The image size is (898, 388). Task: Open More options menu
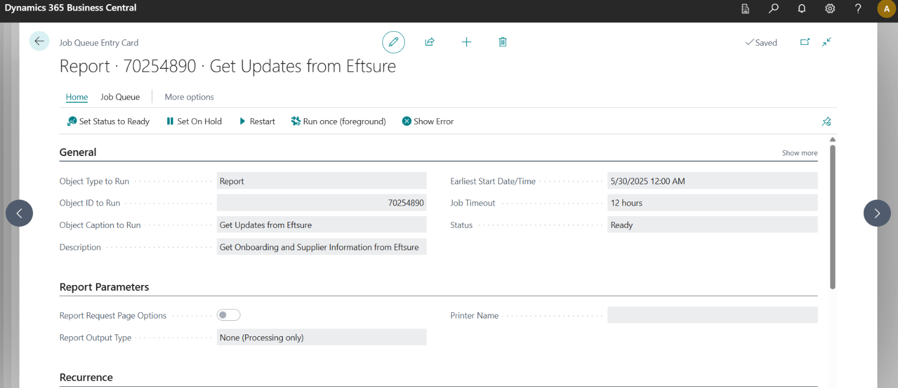pyautogui.click(x=189, y=97)
